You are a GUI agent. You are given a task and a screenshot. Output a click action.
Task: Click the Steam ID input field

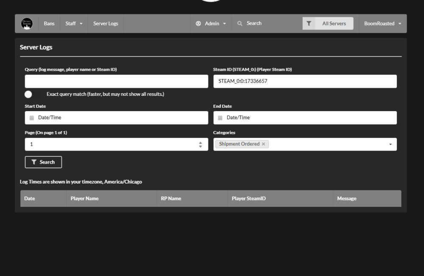point(305,81)
